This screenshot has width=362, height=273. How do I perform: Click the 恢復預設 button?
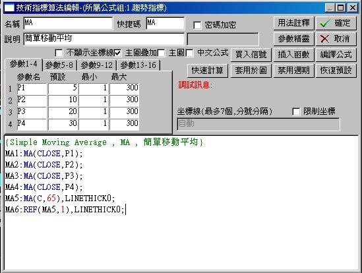tap(336, 71)
